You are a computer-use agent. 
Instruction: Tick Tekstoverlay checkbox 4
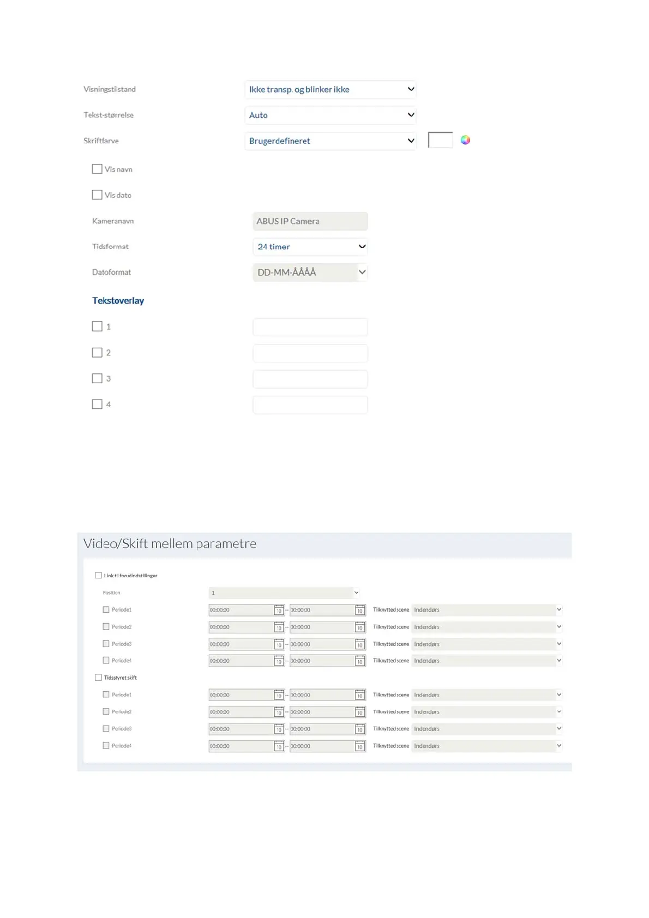point(97,404)
